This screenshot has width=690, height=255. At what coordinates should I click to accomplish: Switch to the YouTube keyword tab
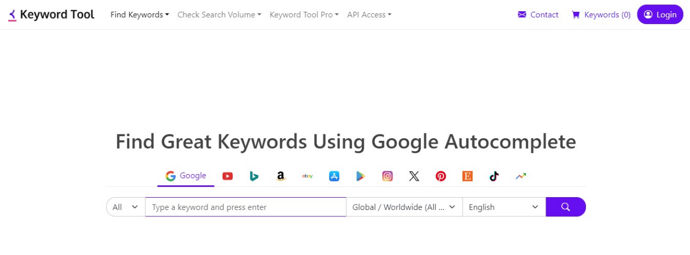point(227,176)
